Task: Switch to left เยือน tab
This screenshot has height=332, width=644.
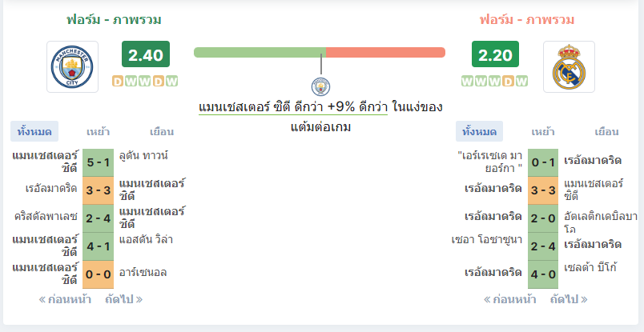Action: [162, 132]
